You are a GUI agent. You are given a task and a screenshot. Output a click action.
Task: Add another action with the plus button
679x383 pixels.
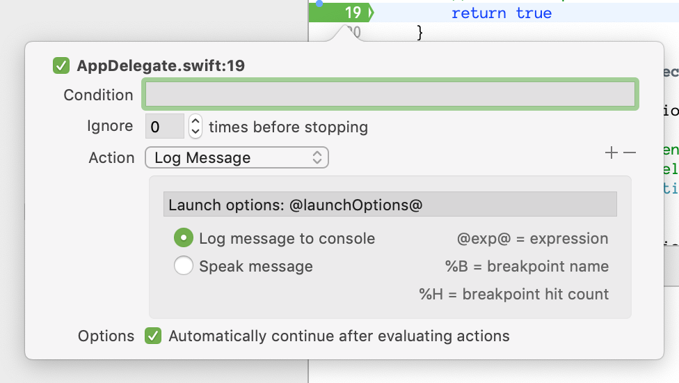(x=612, y=153)
